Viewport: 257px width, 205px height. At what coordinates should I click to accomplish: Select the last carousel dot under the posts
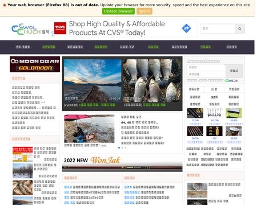pyautogui.click(x=126, y=147)
